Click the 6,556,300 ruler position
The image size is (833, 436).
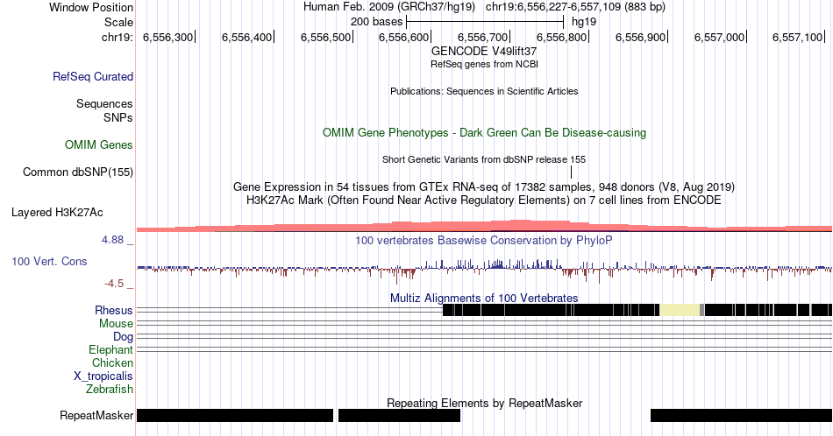tap(167, 37)
